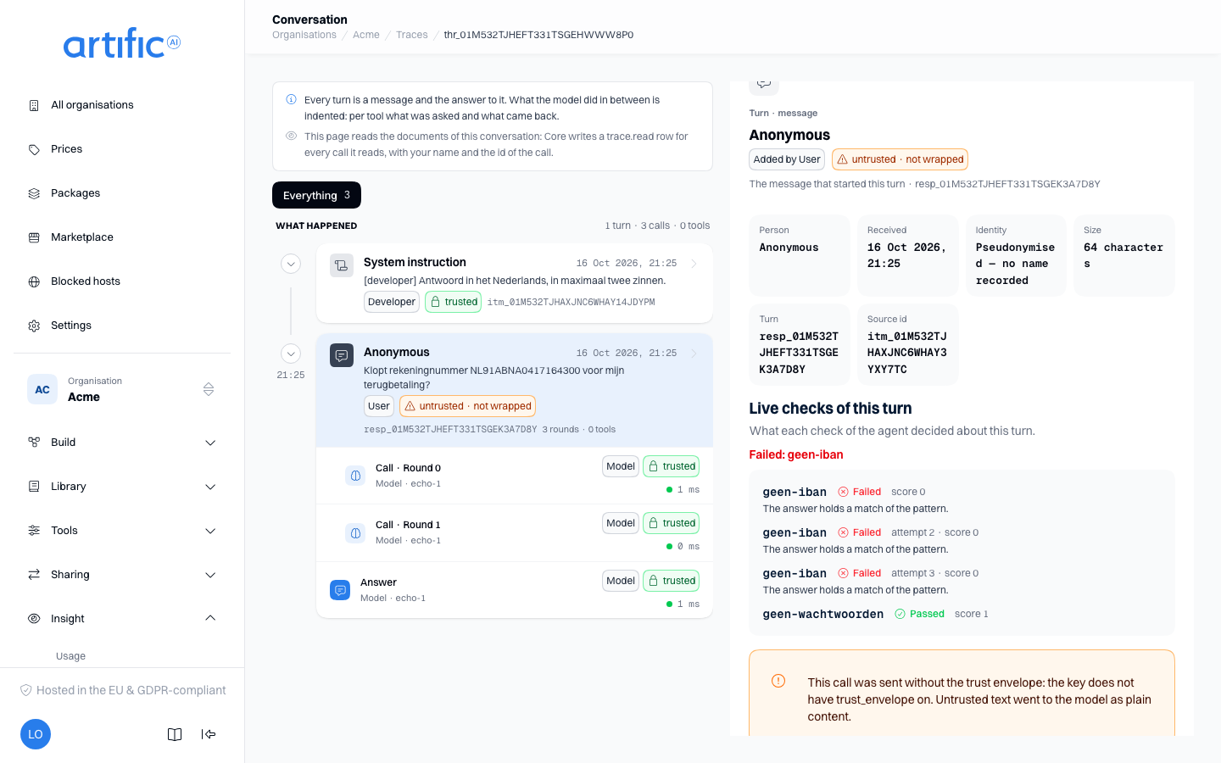Viewport: 1221px width, 763px height.
Task: Open Anonymous message row details arrow
Action: click(694, 354)
